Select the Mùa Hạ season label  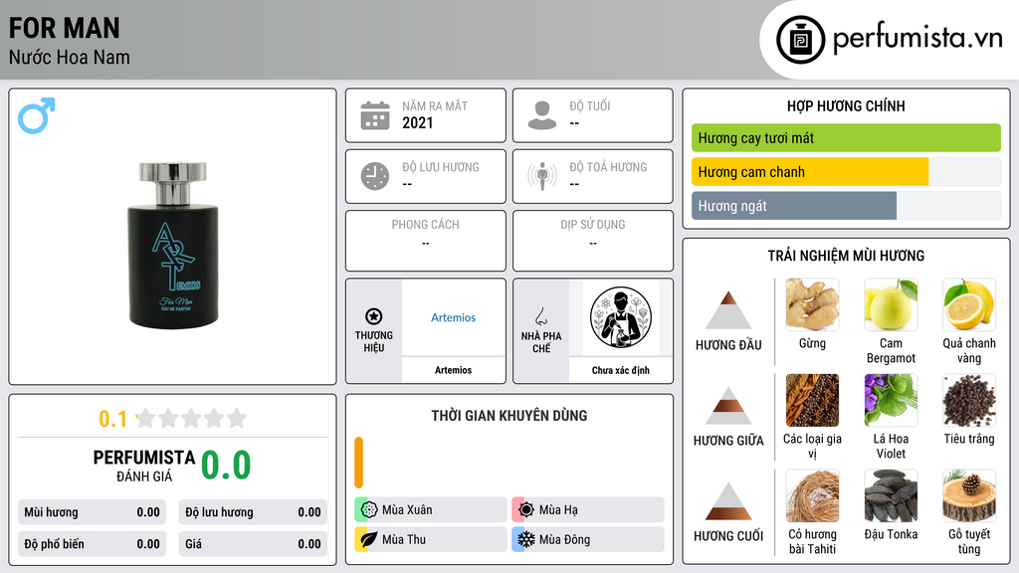(x=558, y=509)
